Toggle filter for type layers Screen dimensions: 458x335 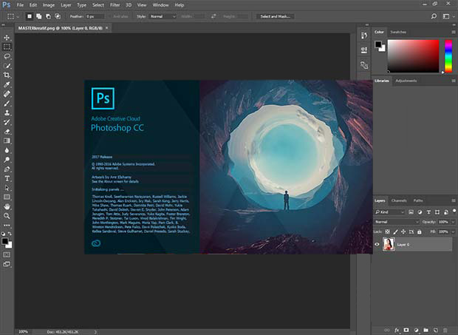pyautogui.click(x=428, y=212)
